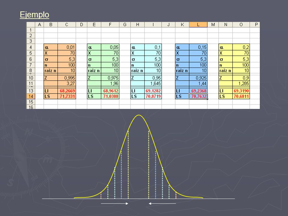Screen dimensions: 288x216
Task: Select X value 70 in column O
Action: [x=241, y=53]
